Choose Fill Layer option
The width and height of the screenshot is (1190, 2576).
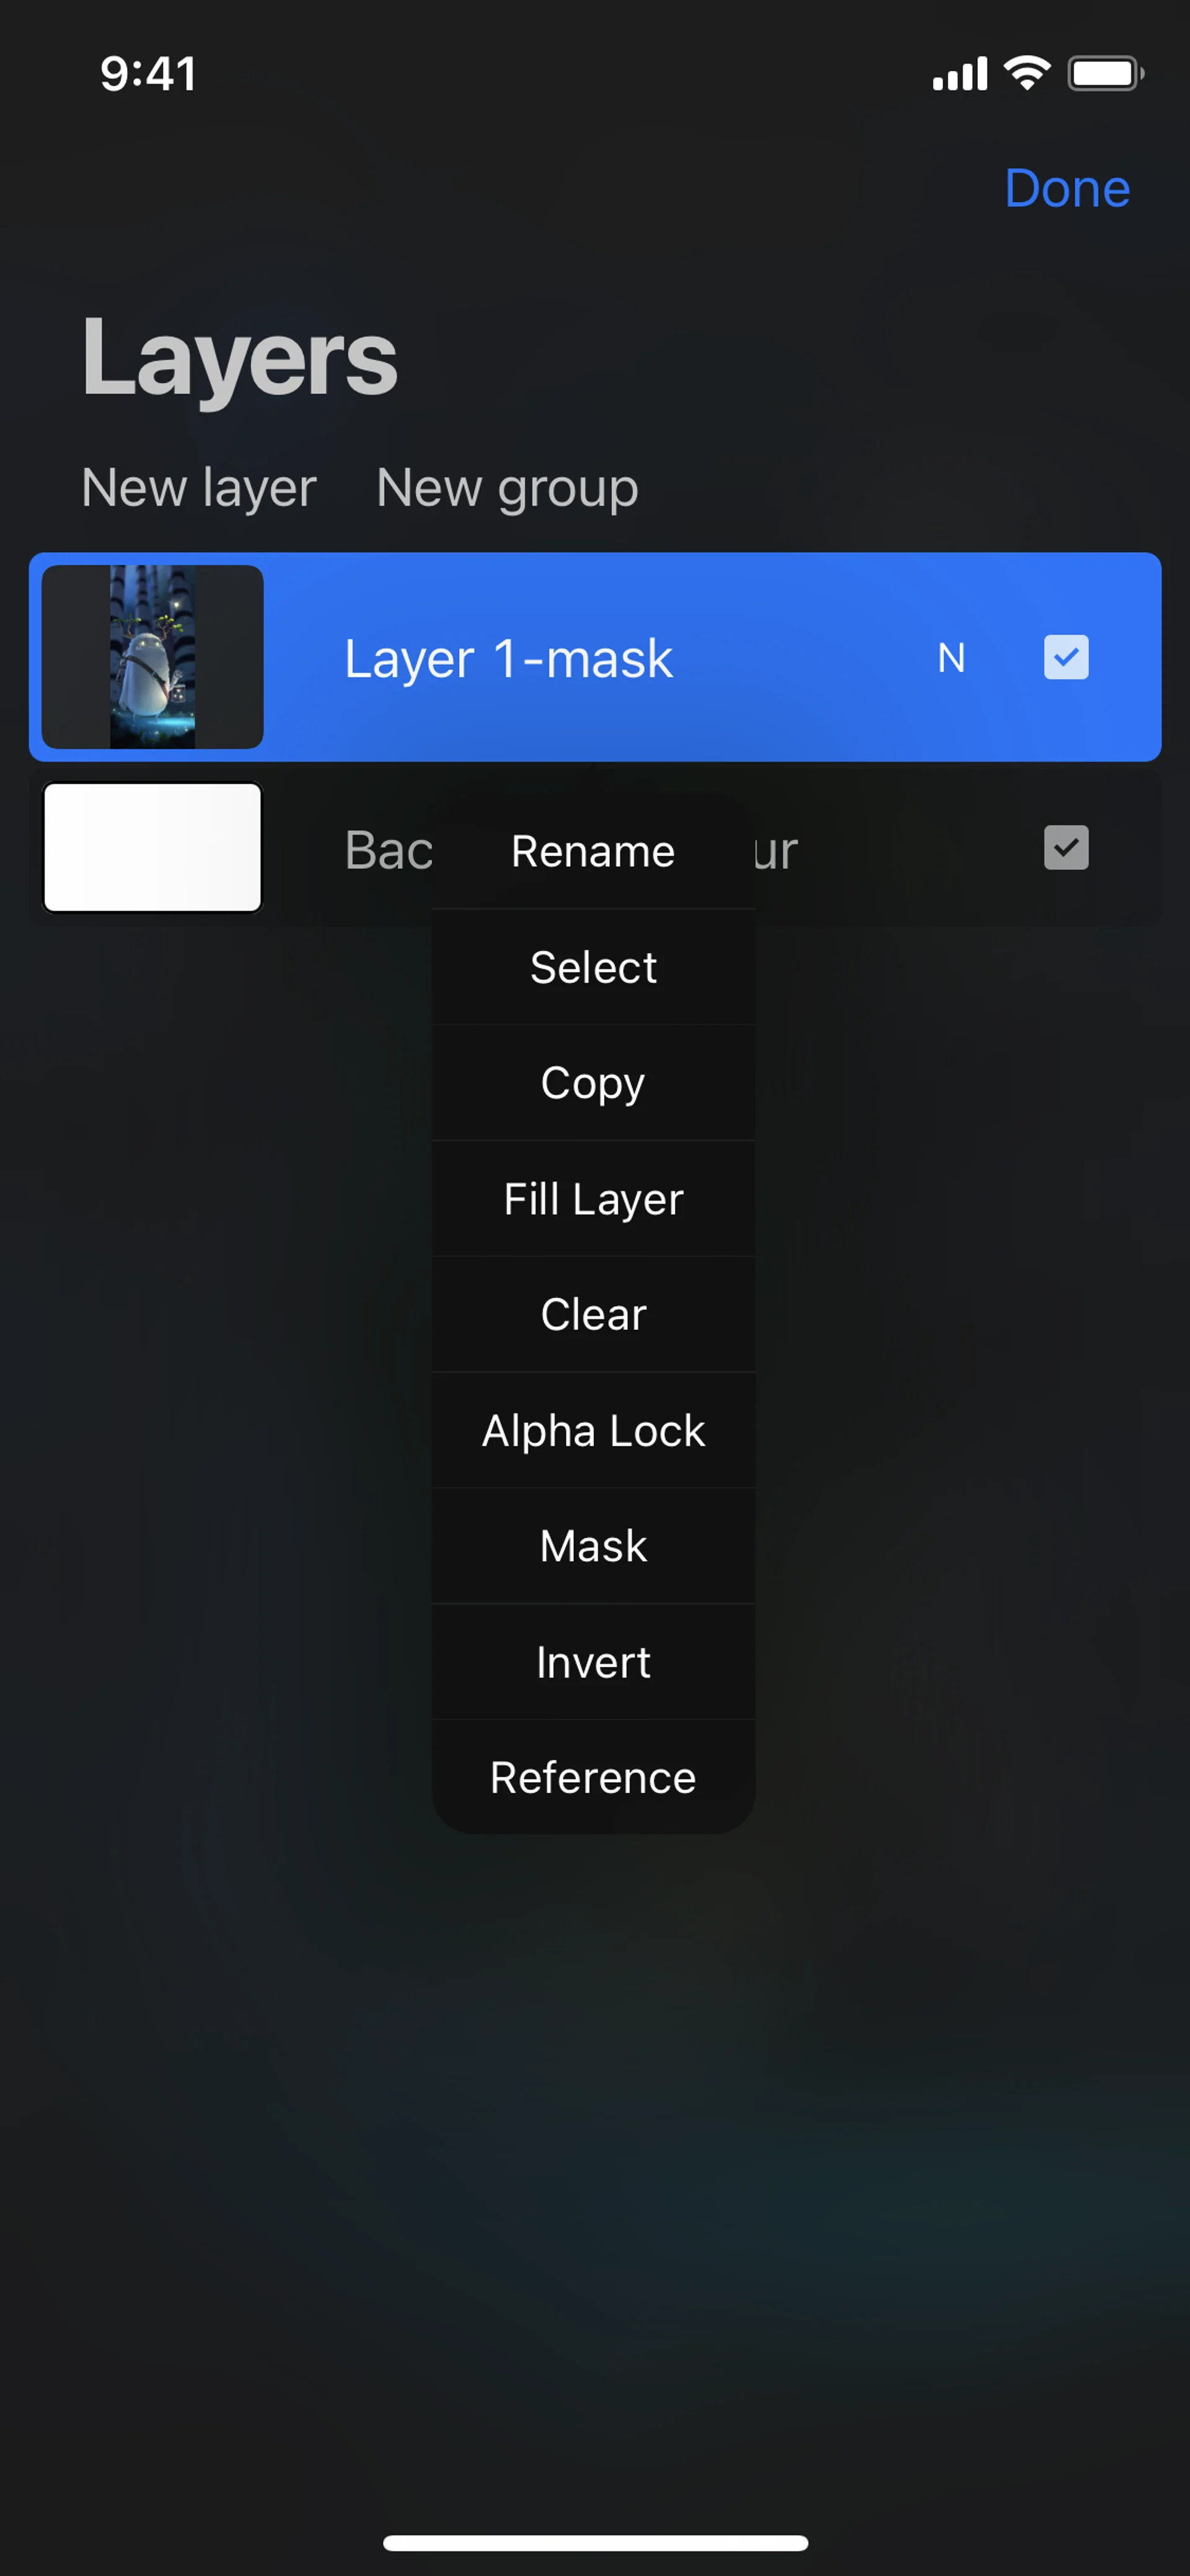593,1199
